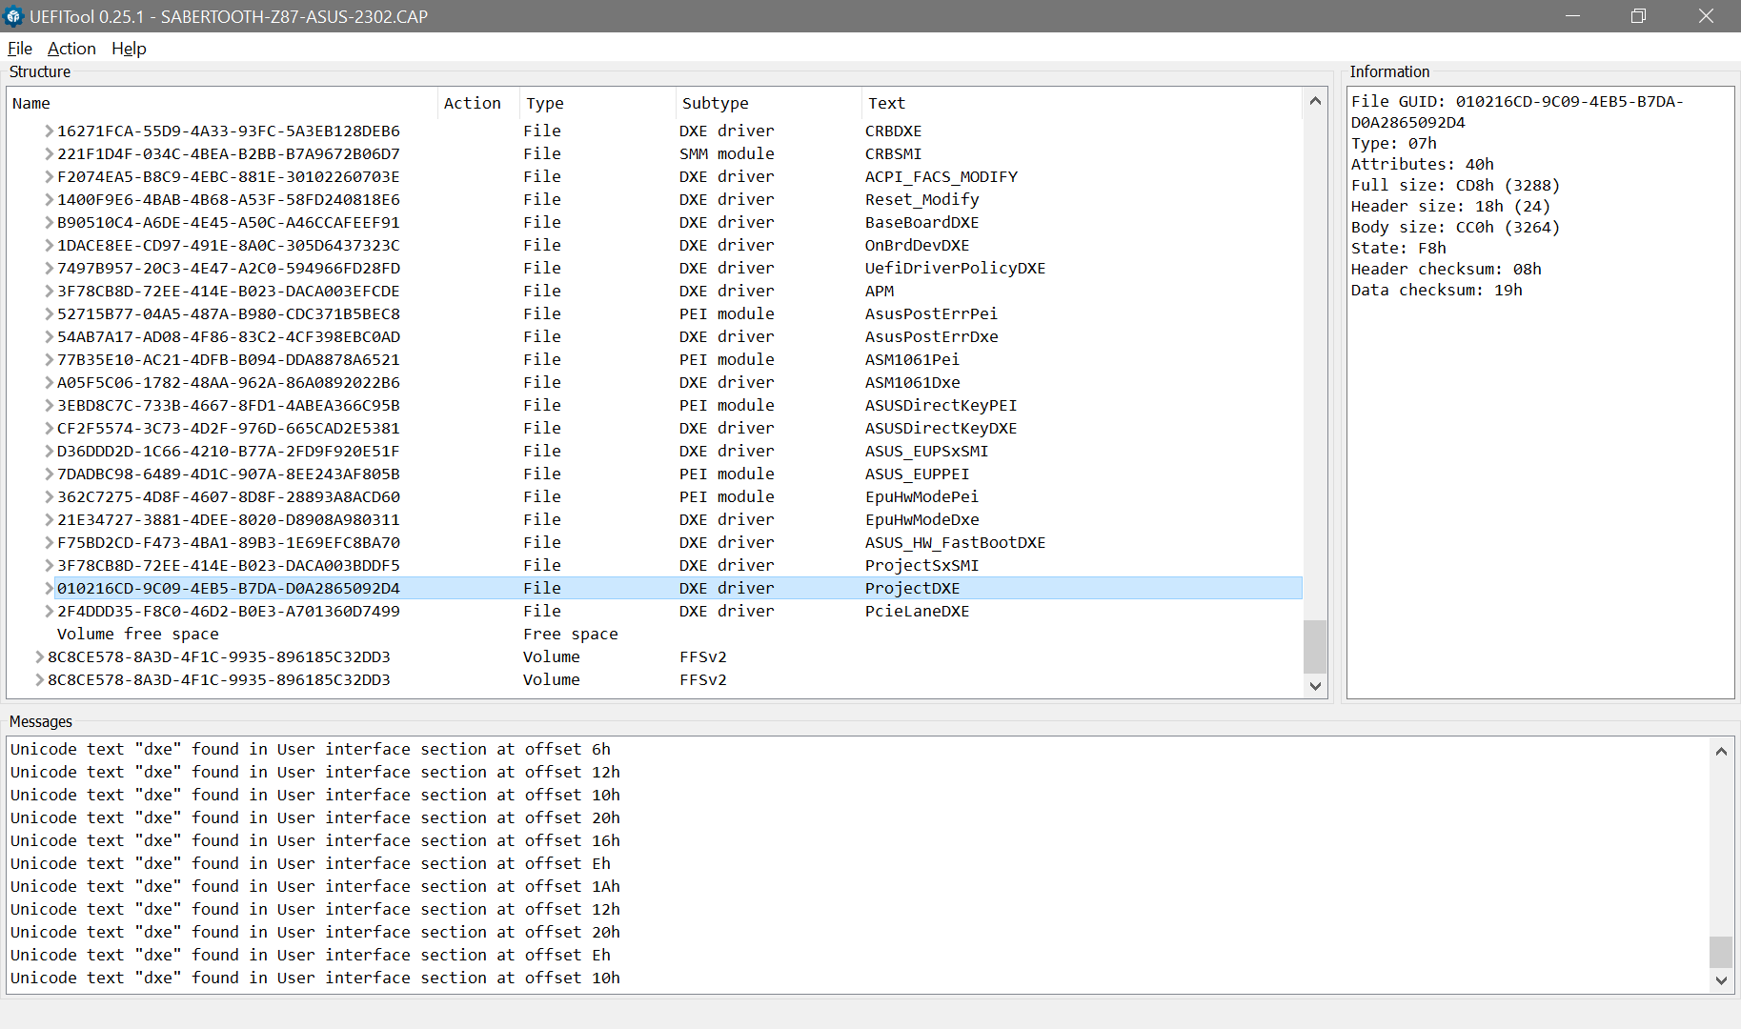
Task: Expand the 1400F9E6-4BAB Reset_Modify node
Action: coord(49,199)
